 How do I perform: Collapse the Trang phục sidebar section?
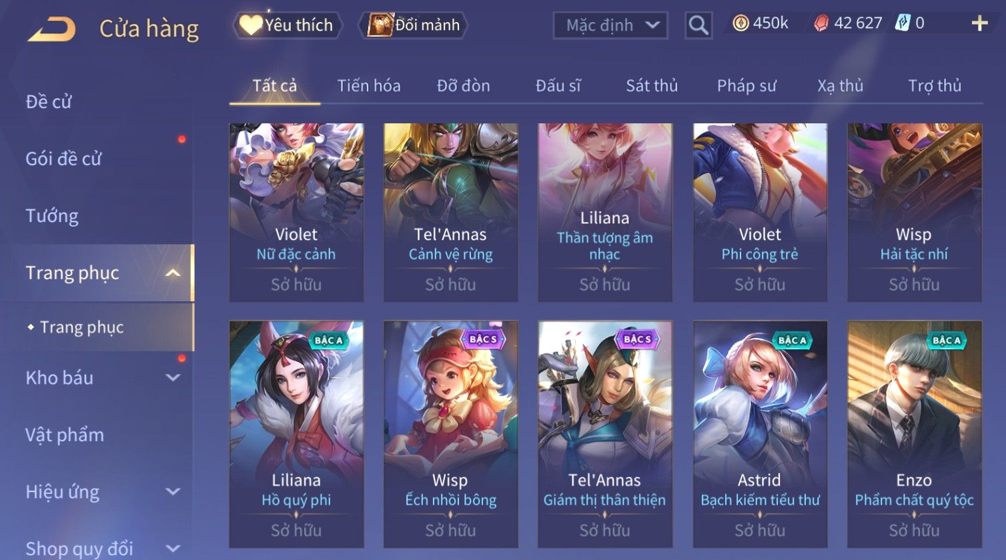[x=173, y=273]
